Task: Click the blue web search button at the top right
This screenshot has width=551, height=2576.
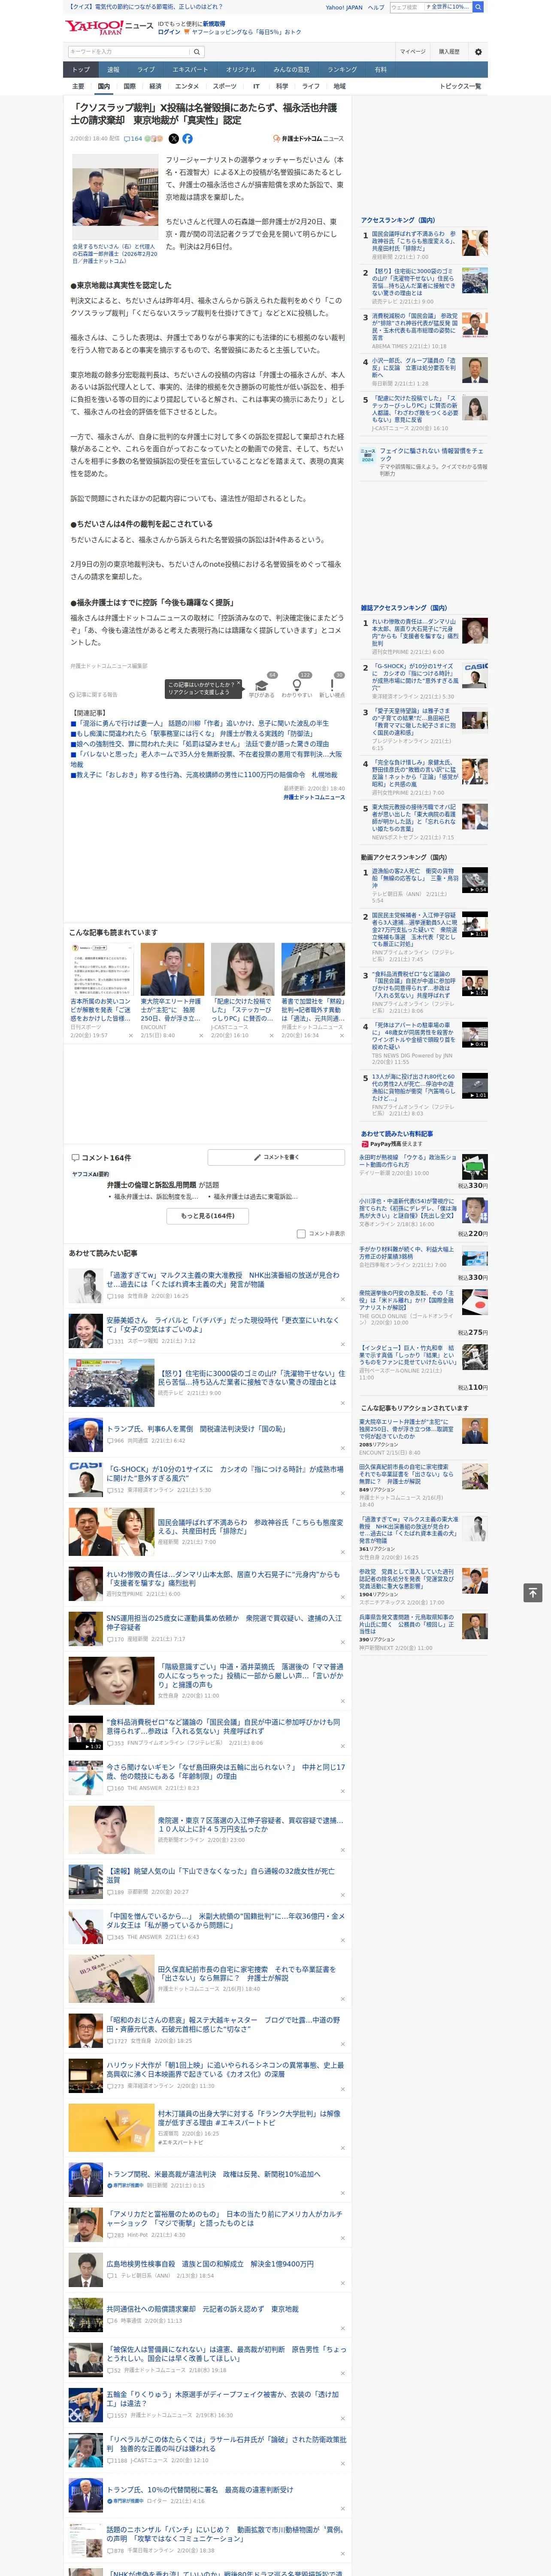Action: click(478, 7)
